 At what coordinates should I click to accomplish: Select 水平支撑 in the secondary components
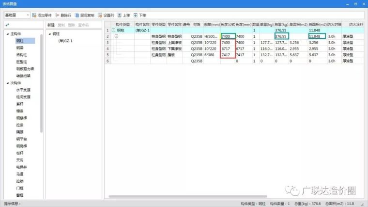pyautogui.click(x=23, y=90)
